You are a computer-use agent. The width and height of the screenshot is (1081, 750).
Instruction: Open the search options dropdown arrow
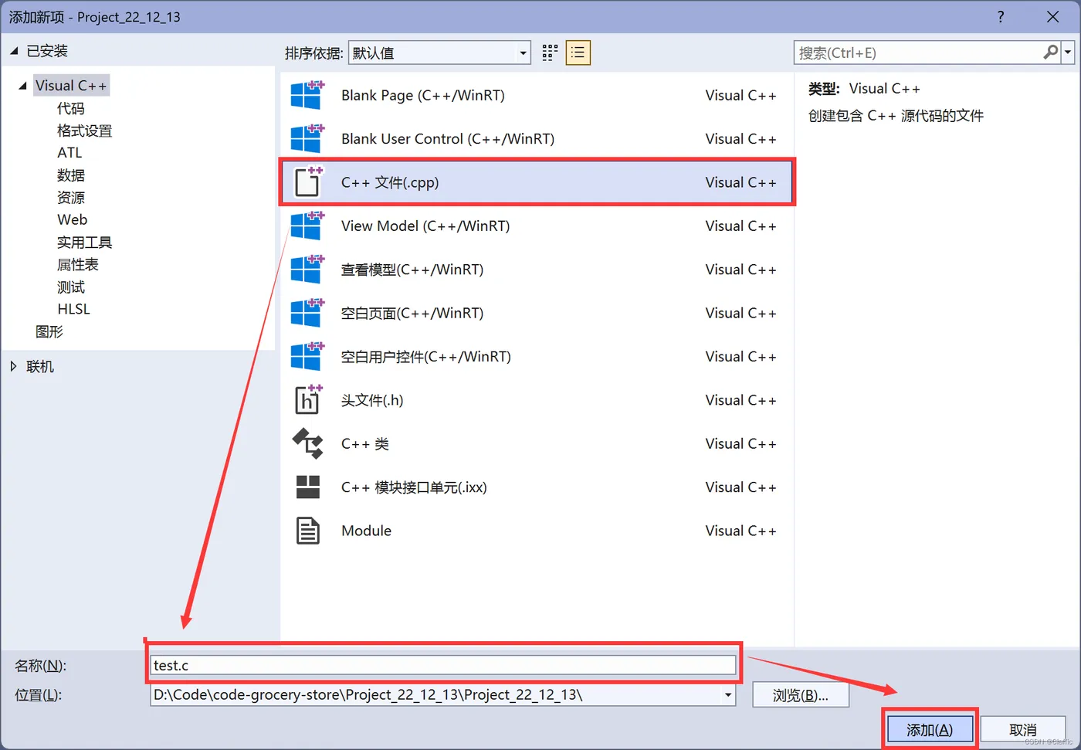tap(1068, 53)
